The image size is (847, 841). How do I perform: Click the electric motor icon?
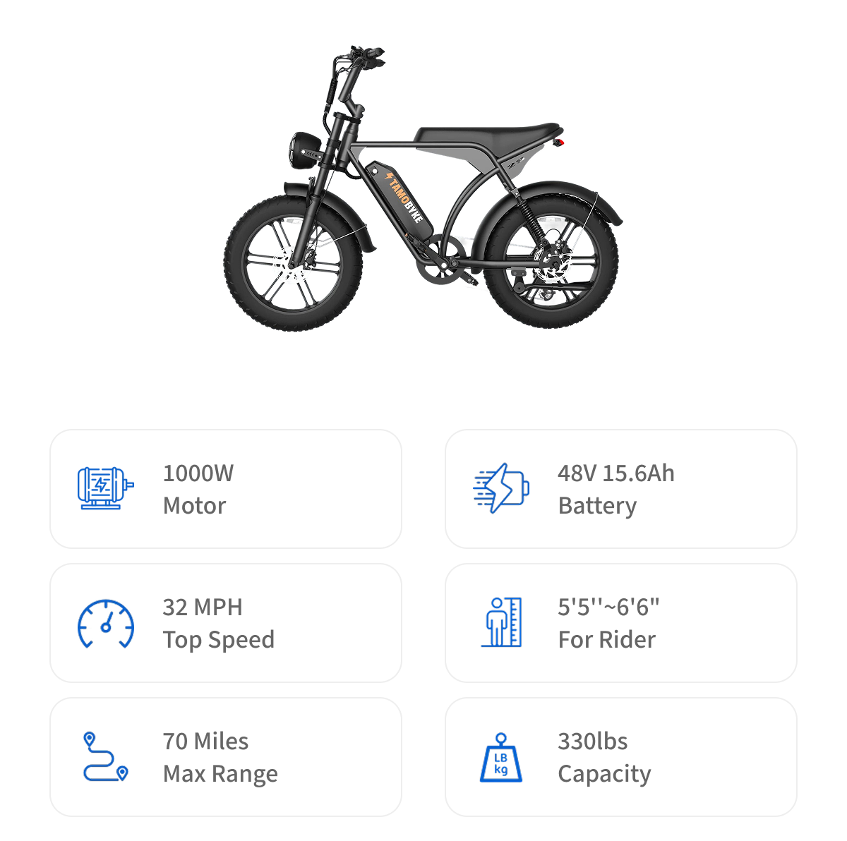[105, 488]
